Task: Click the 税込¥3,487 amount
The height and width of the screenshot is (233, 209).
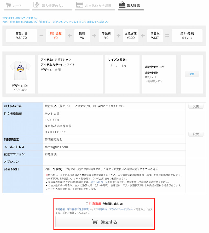Action: pos(154,81)
